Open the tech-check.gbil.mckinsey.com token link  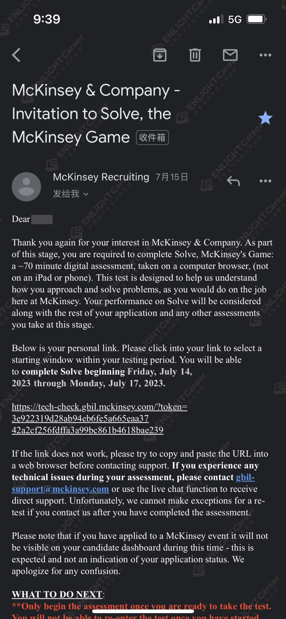pos(100,418)
